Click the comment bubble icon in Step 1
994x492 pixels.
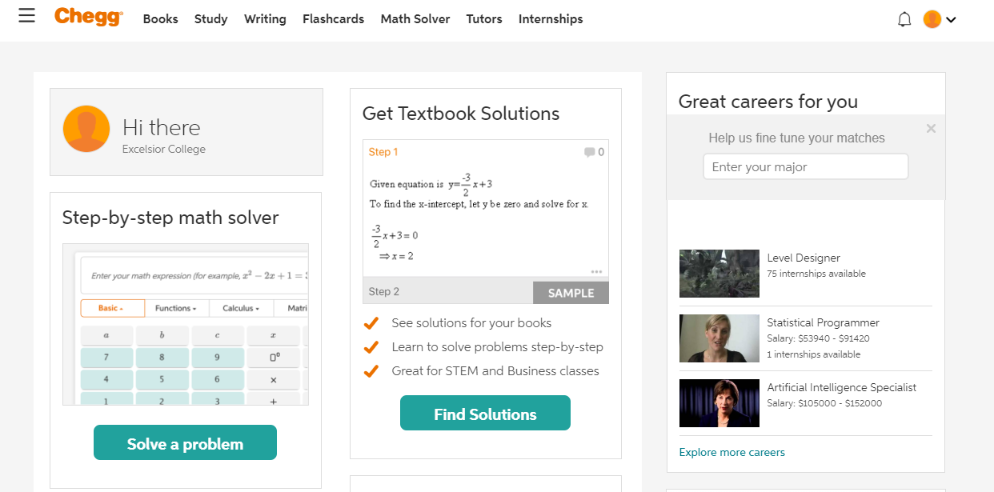(590, 152)
